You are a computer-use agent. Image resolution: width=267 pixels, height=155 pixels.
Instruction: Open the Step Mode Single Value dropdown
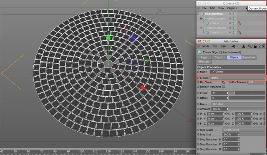244,130
